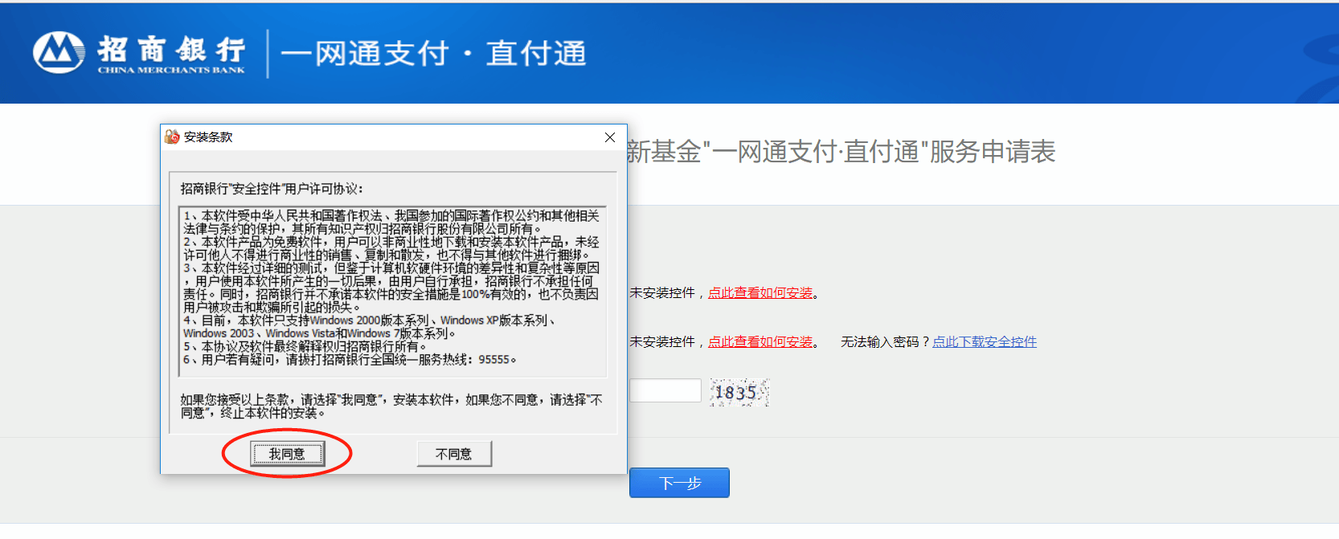Viewport: 1339px width, 539px height.
Task: Close the 安装条款 dialog
Action: [610, 137]
